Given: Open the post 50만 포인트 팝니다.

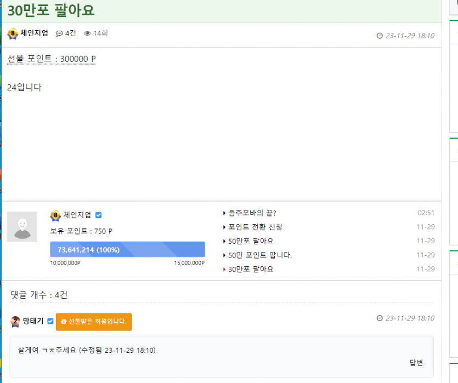Looking at the screenshot, I should (x=260, y=255).
